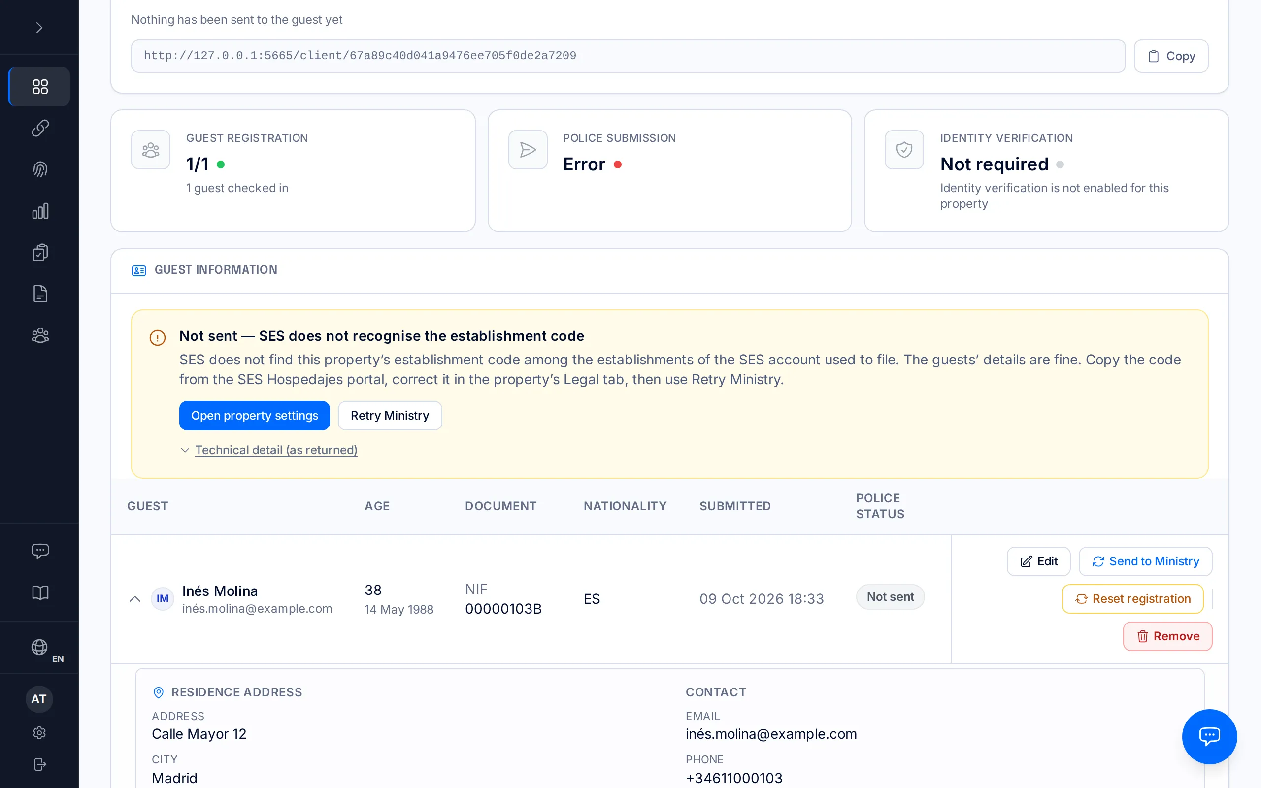This screenshot has height=788, width=1261.
Task: Click the Police Submission send icon
Action: [528, 150]
